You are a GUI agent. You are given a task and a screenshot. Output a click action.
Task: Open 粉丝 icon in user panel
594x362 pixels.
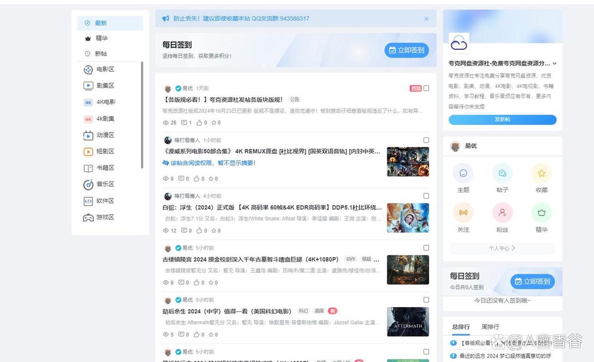pos(502,213)
